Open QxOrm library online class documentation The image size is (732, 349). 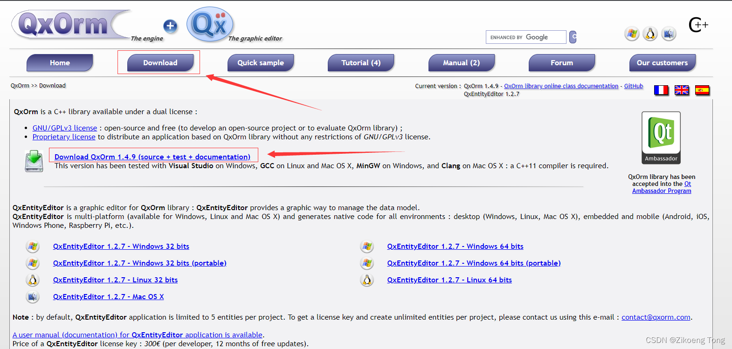coord(561,86)
